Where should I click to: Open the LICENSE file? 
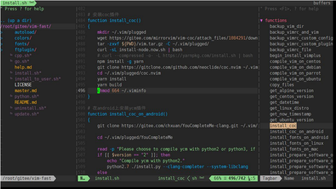tap(23, 85)
